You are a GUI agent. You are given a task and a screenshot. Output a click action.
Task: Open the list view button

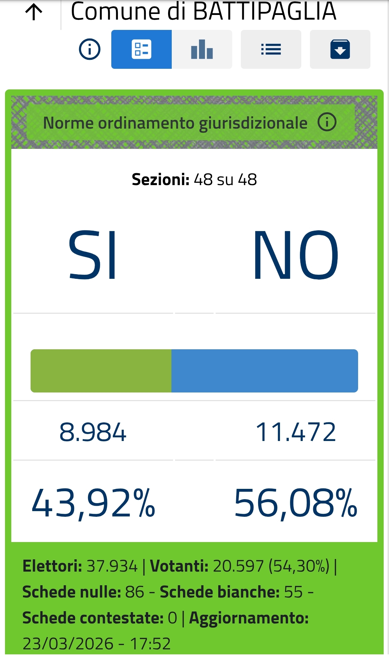271,50
